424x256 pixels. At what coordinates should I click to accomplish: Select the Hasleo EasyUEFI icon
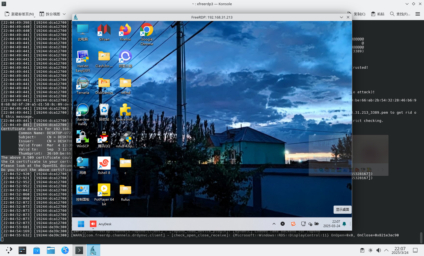[x=83, y=61]
